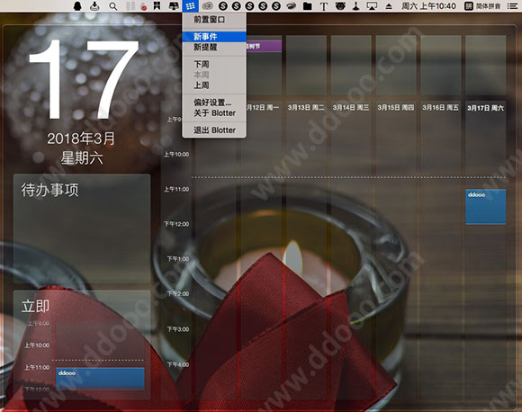
Task: Click the eject icon in menu bar
Action: 389,6
